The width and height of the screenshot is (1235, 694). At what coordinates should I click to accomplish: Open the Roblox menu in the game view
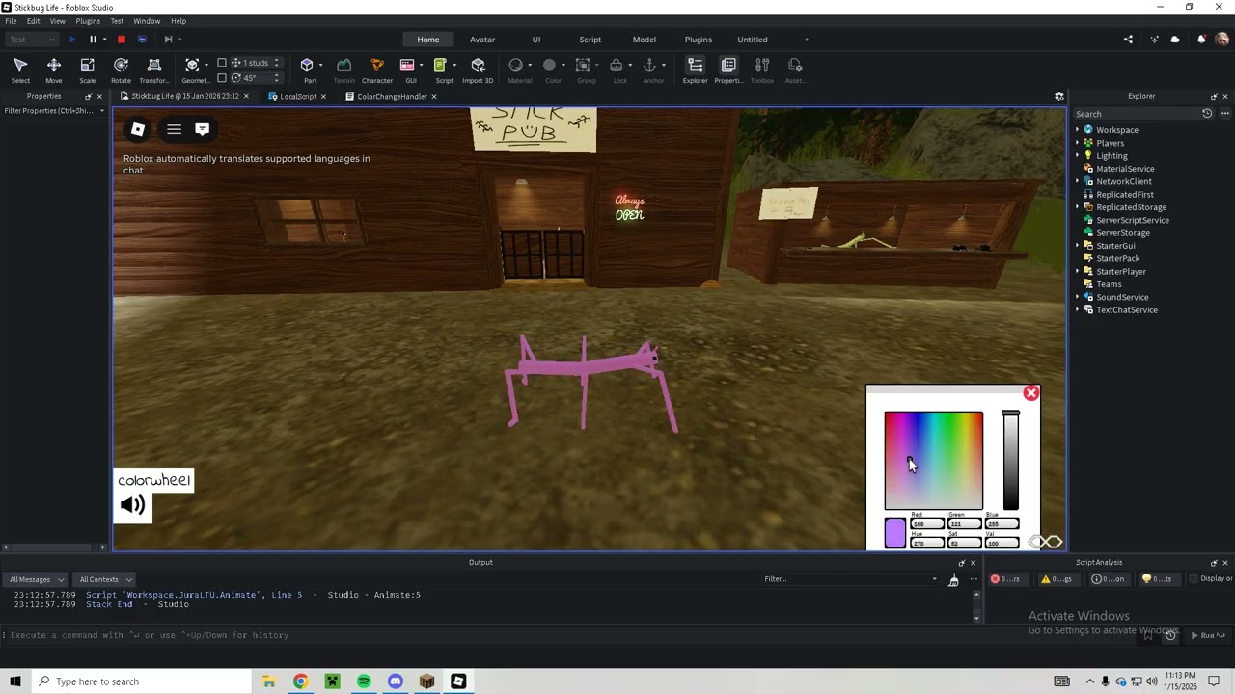[x=138, y=129]
